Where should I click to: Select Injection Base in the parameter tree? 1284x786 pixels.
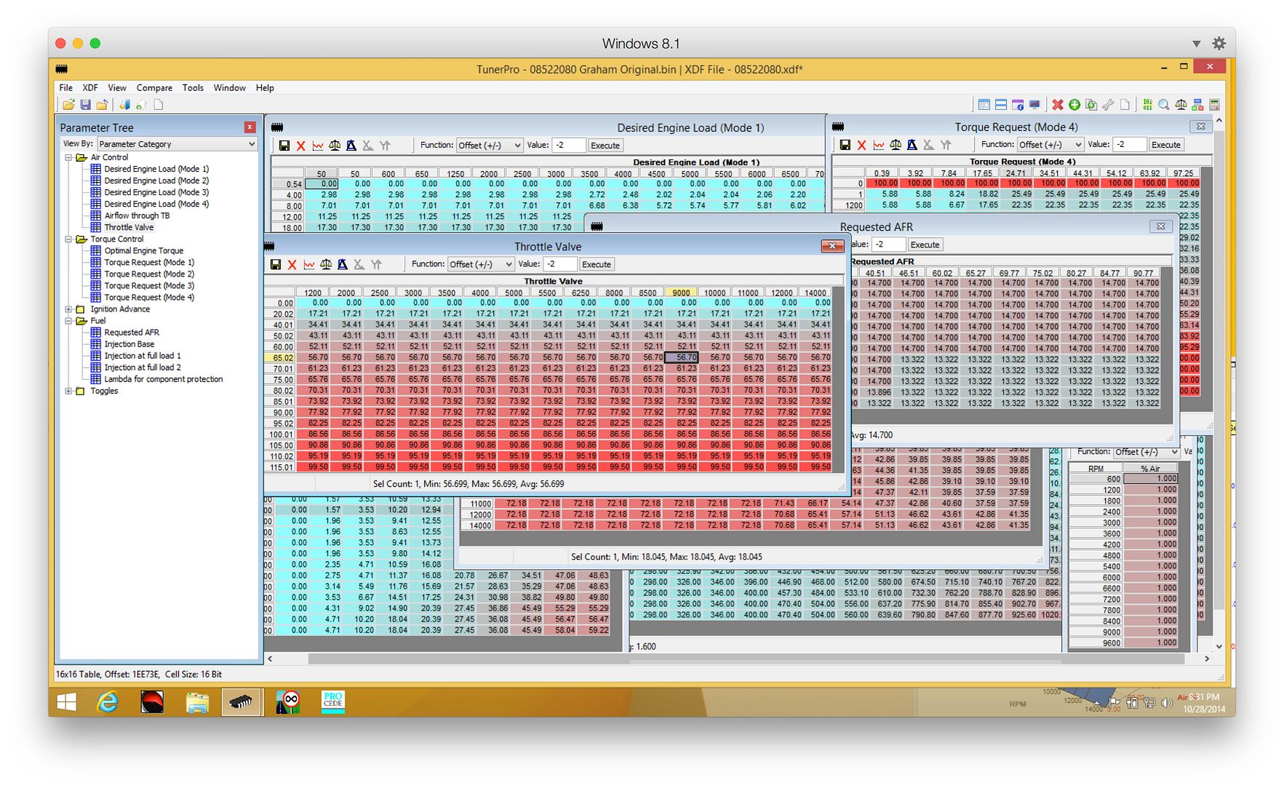coord(129,344)
